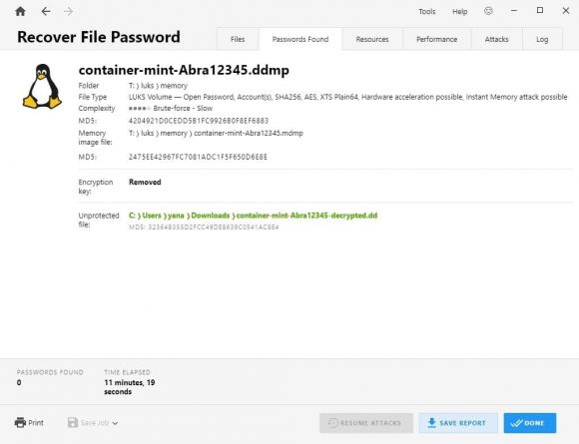Click the Save Report button
579x444 pixels.
coord(458,423)
